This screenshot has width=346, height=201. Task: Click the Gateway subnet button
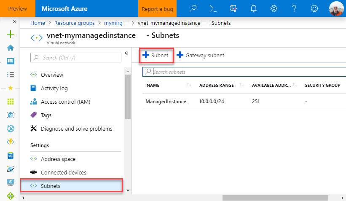tap(200, 55)
